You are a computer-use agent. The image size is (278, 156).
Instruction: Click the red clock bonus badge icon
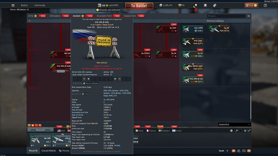click(33, 126)
